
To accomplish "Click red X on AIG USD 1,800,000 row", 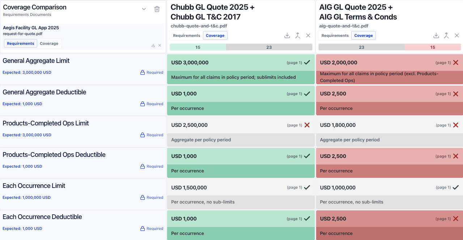I will pos(456,125).
